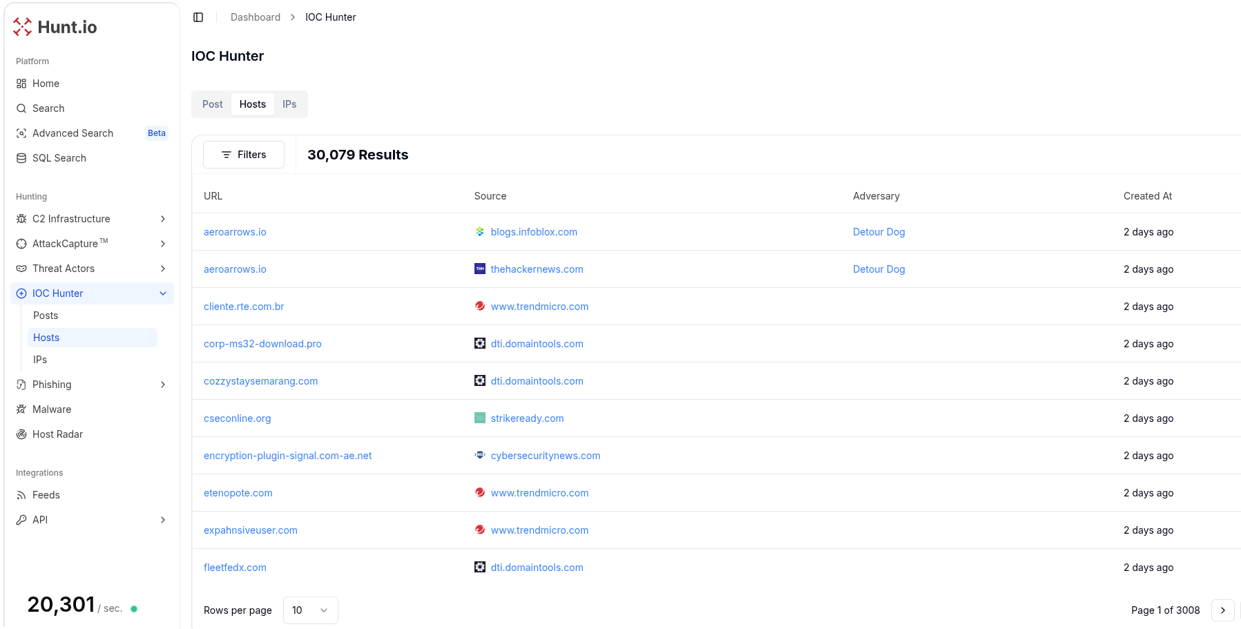
Task: Click the Search magnifier icon
Action: (21, 108)
